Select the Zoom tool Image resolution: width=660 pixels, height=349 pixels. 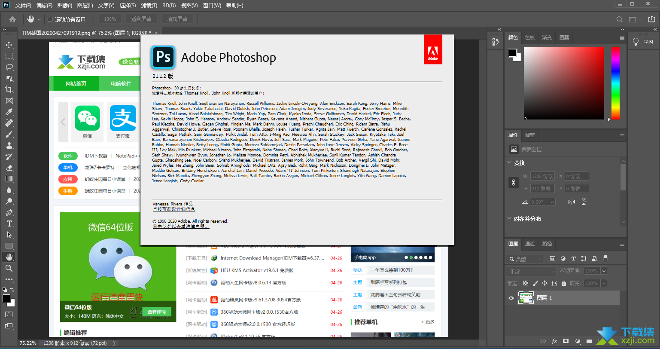click(x=9, y=268)
